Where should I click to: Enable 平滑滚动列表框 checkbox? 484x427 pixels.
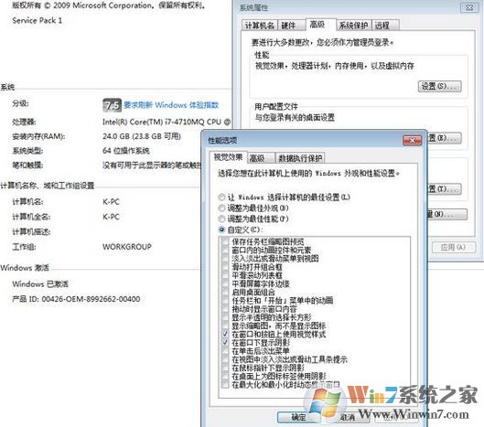[x=225, y=275]
